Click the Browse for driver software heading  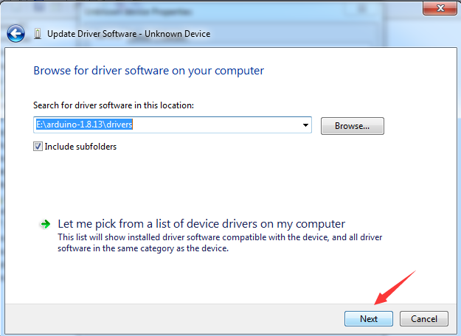[x=149, y=71]
